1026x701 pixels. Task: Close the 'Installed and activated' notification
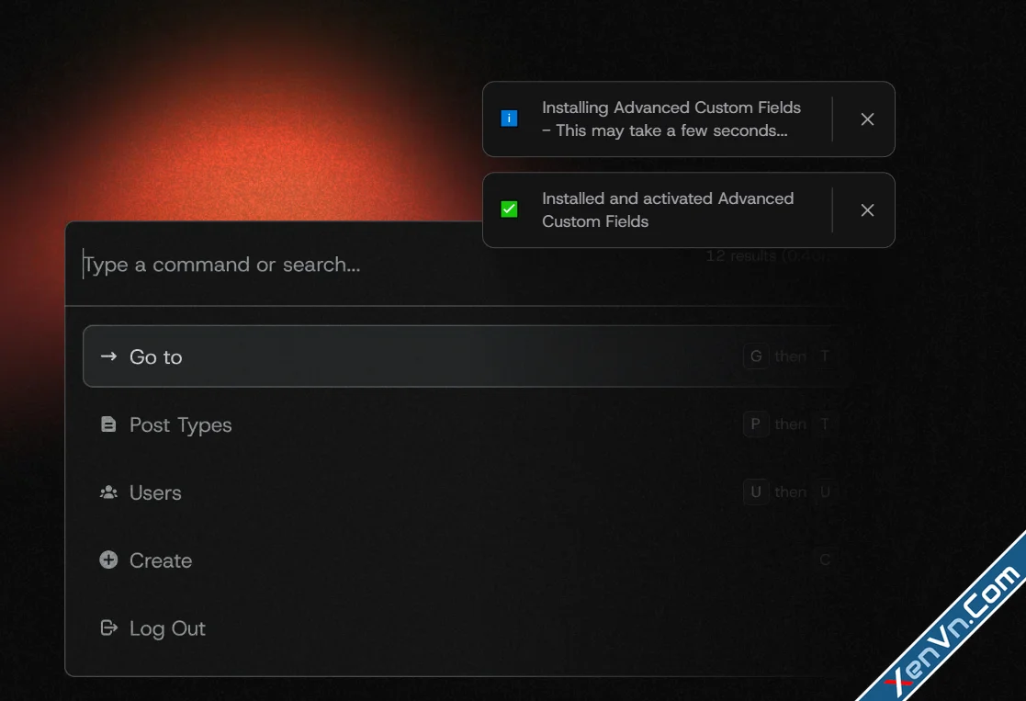coord(867,210)
